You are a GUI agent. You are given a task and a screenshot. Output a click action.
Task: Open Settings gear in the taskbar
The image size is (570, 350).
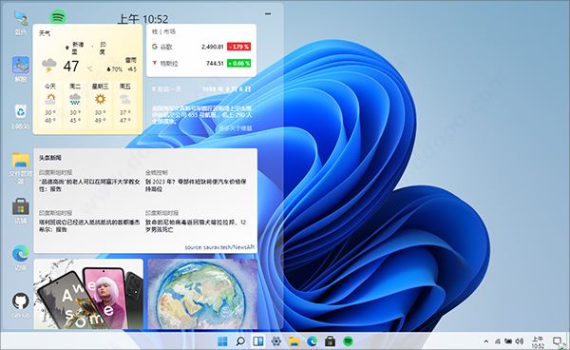point(276,341)
